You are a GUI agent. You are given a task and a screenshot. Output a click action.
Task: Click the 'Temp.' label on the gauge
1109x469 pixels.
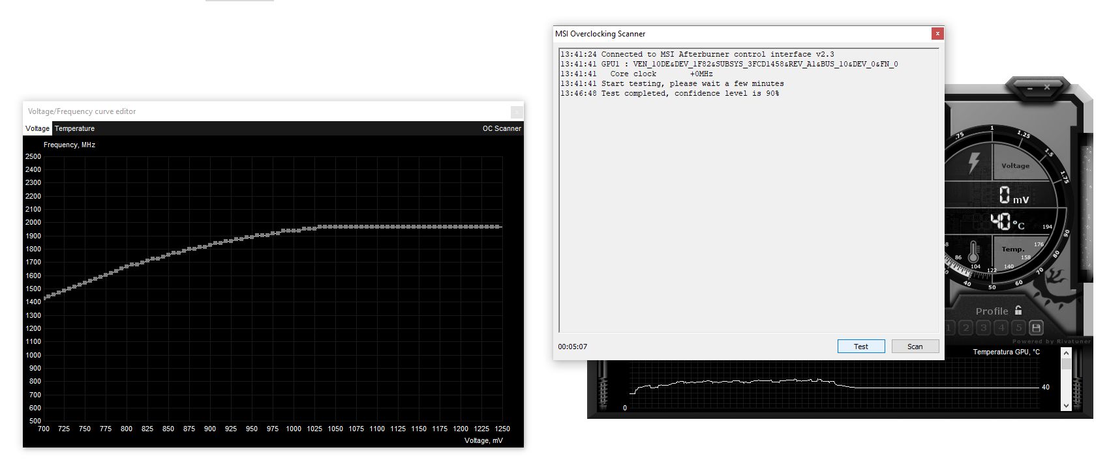(1013, 249)
